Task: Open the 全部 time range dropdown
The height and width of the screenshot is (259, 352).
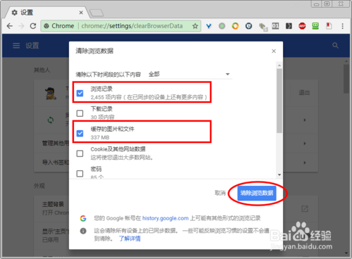Action: [190, 75]
